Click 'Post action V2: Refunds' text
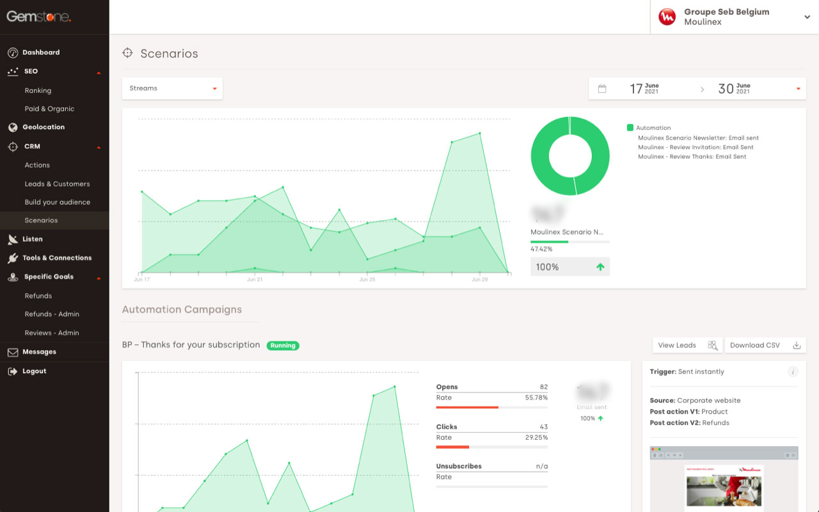 [x=690, y=423]
